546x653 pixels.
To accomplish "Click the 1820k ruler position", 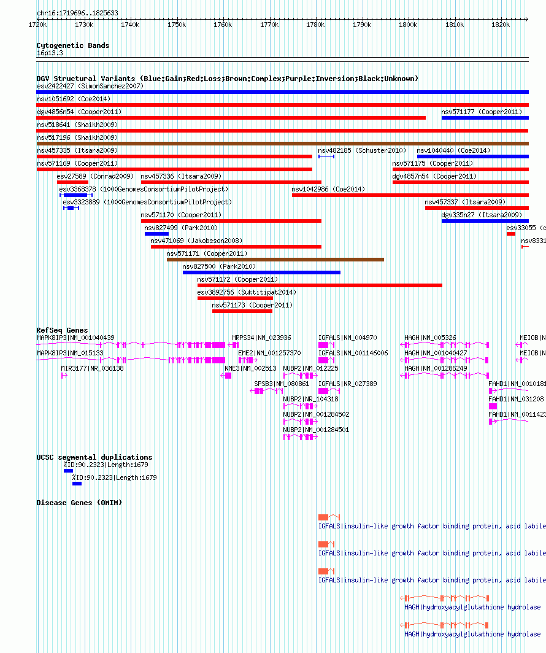I will (x=501, y=25).
